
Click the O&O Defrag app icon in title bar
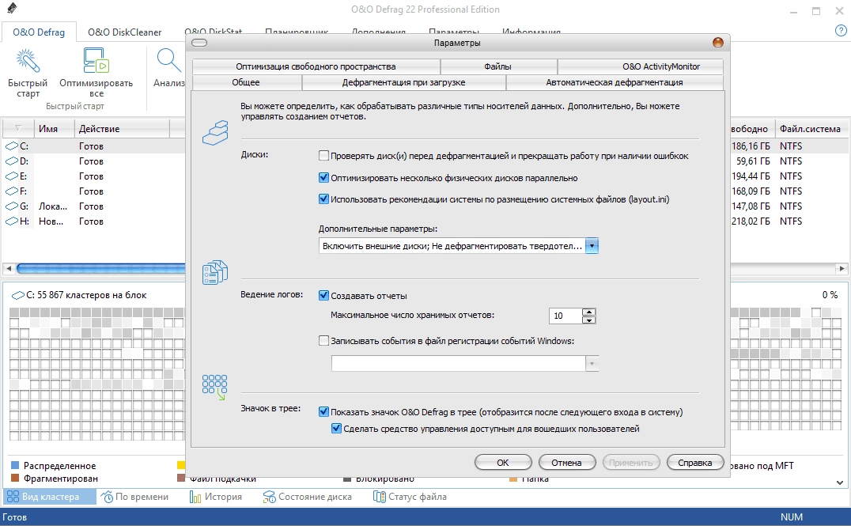point(11,9)
